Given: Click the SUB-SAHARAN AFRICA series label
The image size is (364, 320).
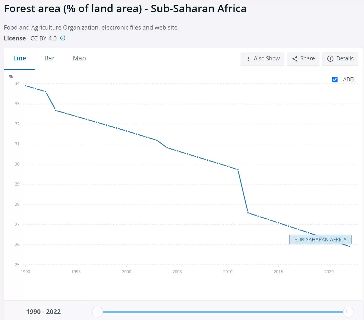Looking at the screenshot, I should pos(320,239).
